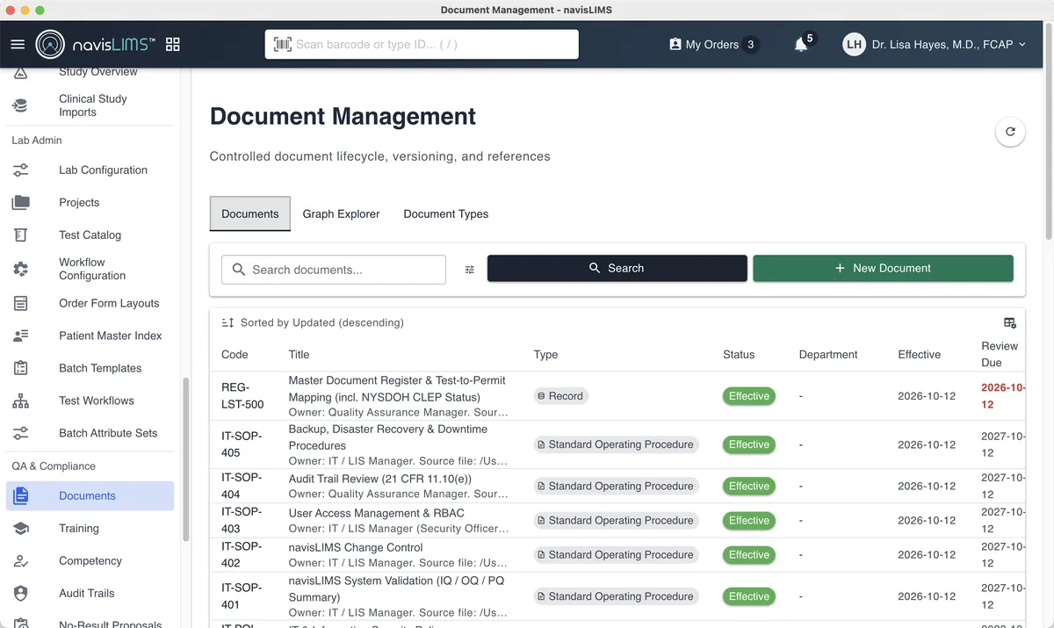The height and width of the screenshot is (628, 1054).
Task: Switch to the Document Types tab
Action: pyautogui.click(x=446, y=213)
